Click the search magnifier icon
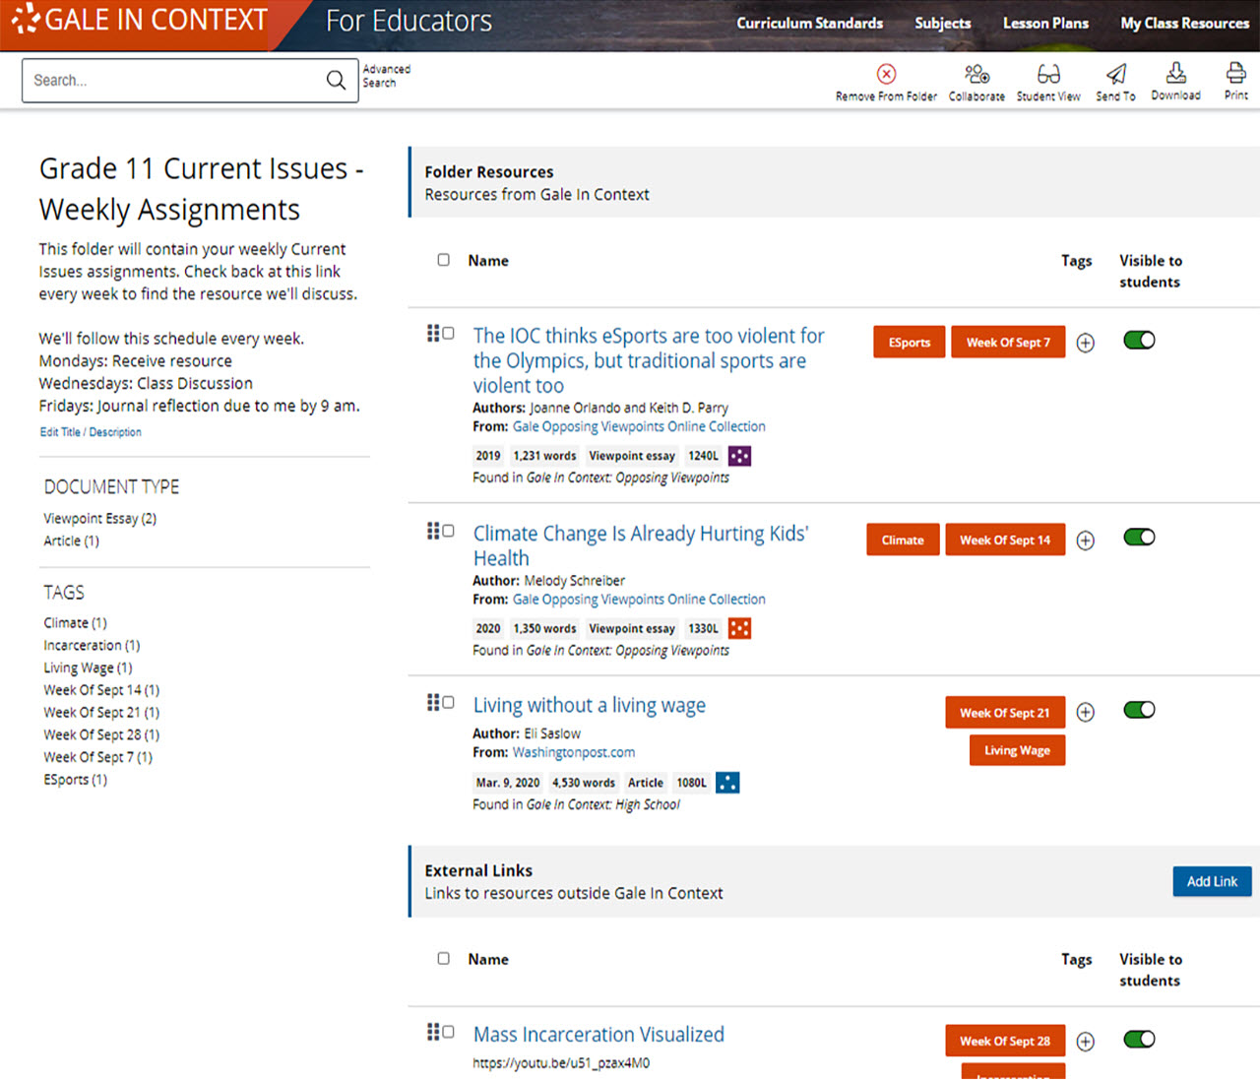The height and width of the screenshot is (1083, 1260). tap(336, 80)
